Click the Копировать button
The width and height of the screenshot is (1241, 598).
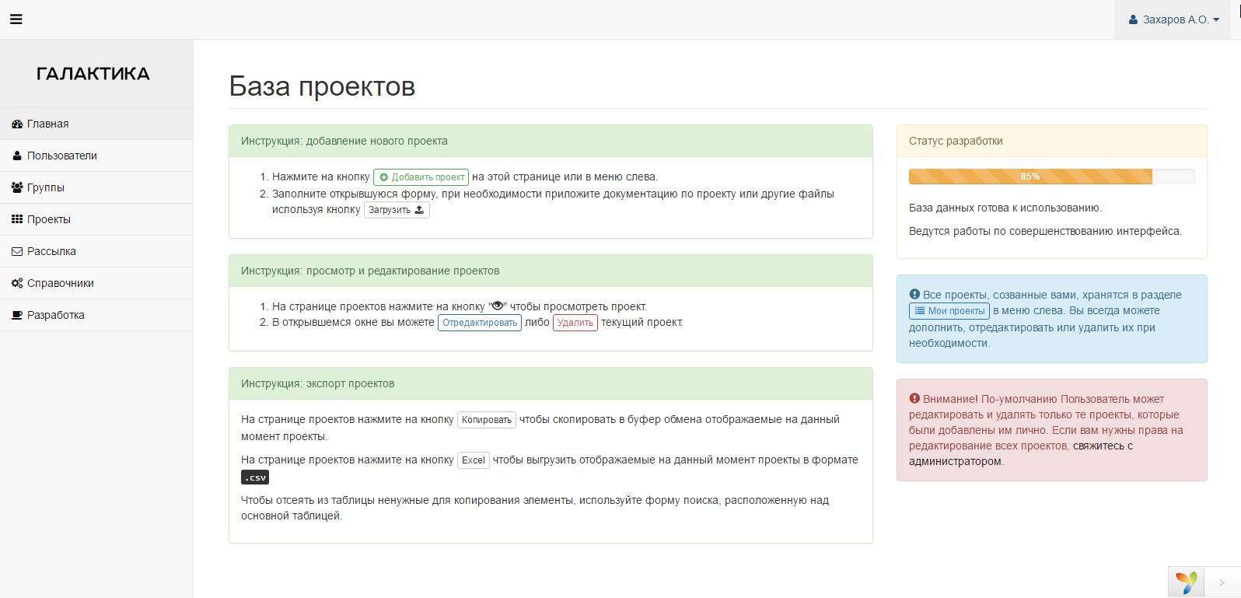coord(487,420)
